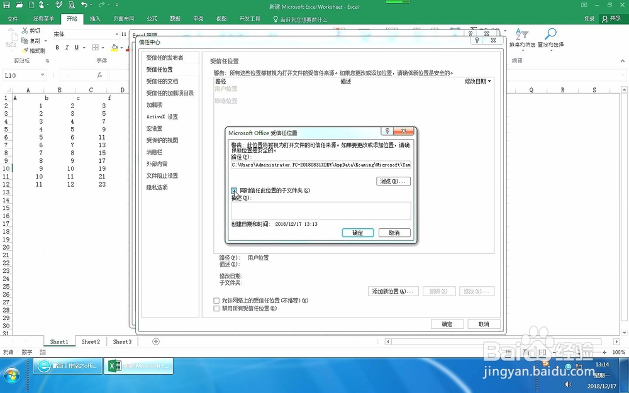The height and width of the screenshot is (393, 629).
Task: Enable 'allow trusted locations on network' checkbox
Action: 216,301
